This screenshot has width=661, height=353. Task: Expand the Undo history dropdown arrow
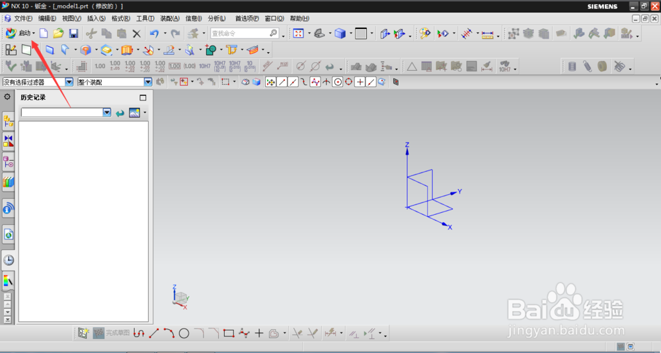coord(165,34)
